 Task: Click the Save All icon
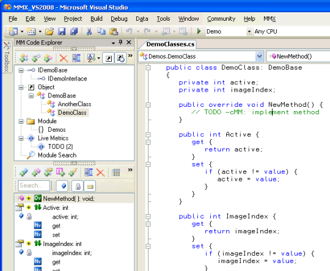(74, 32)
